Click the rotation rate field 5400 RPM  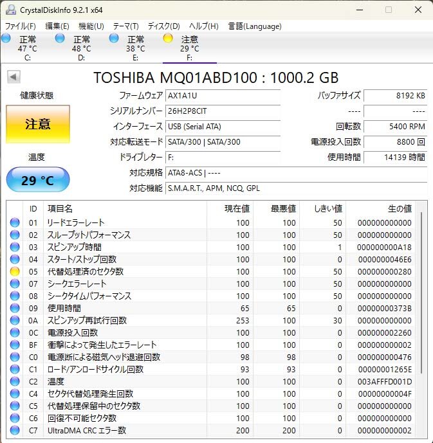point(395,126)
